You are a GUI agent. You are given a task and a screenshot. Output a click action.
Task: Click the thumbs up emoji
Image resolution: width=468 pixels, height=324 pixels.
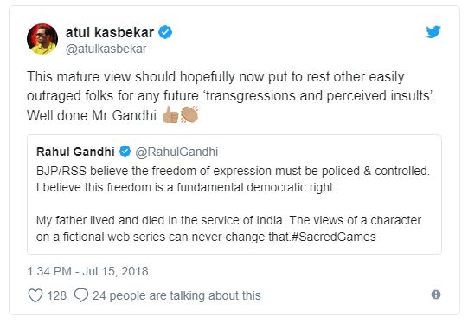click(170, 114)
